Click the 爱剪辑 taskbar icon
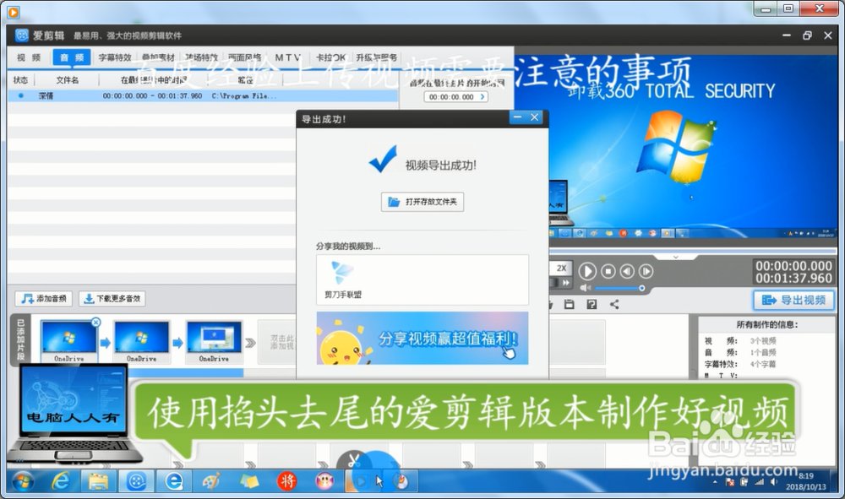 [x=136, y=481]
